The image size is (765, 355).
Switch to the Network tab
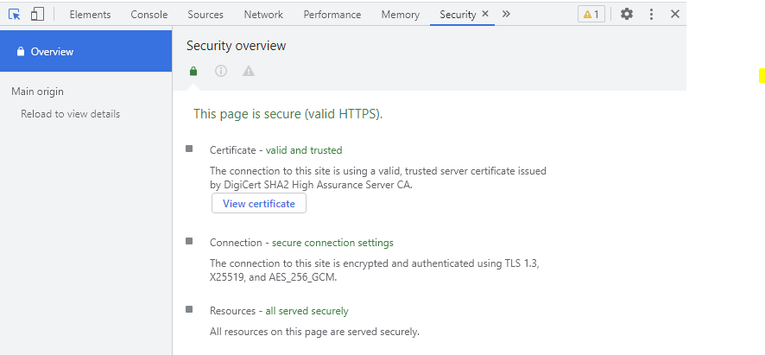click(x=263, y=15)
